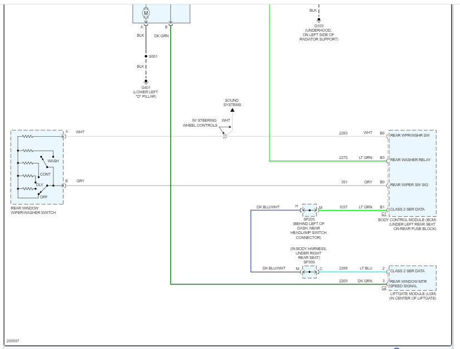This screenshot has height=349, width=460.
Task: Click the S901 splice dot
Action: pos(146,56)
